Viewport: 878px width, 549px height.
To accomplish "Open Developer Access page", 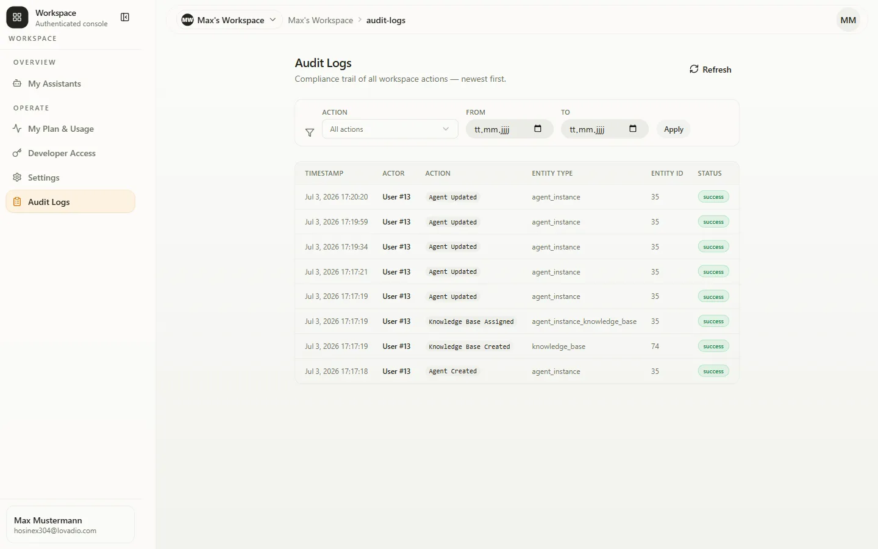I will tap(71, 153).
